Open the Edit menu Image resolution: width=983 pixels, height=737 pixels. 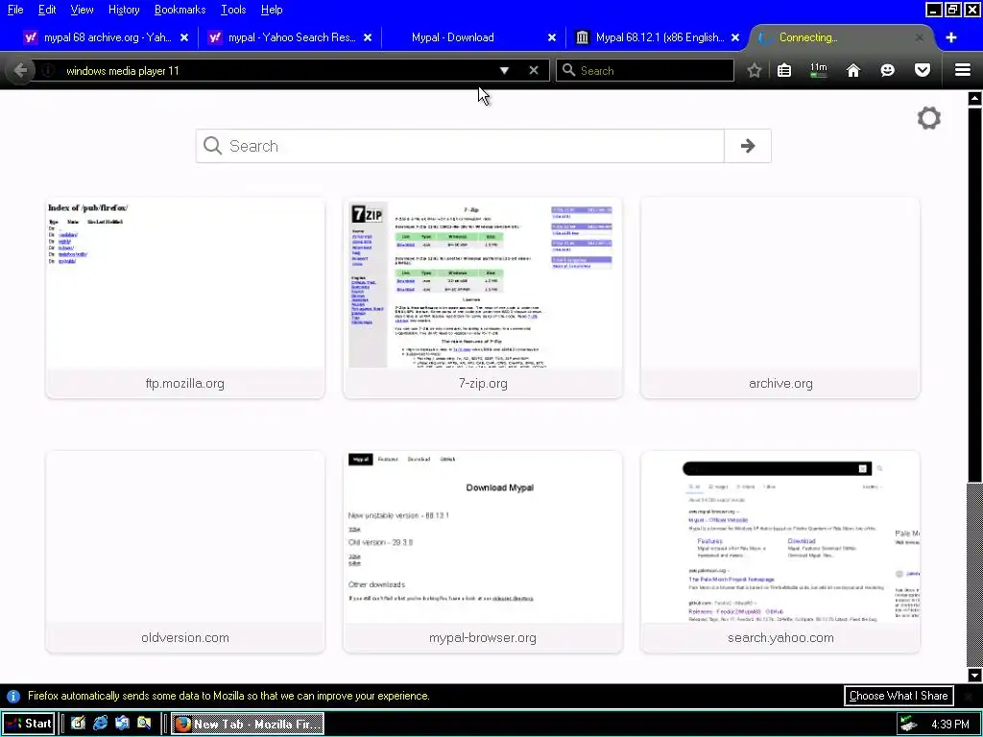pos(47,10)
